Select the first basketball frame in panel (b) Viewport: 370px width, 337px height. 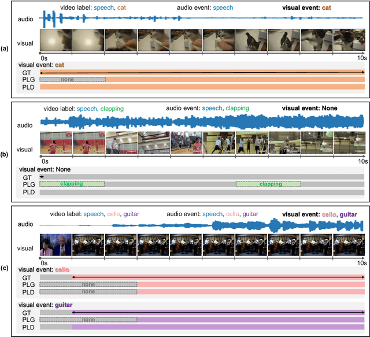tap(55, 143)
